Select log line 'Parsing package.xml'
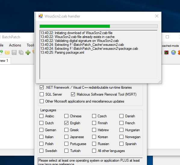This screenshot has width=180, height=165. pos(62,52)
